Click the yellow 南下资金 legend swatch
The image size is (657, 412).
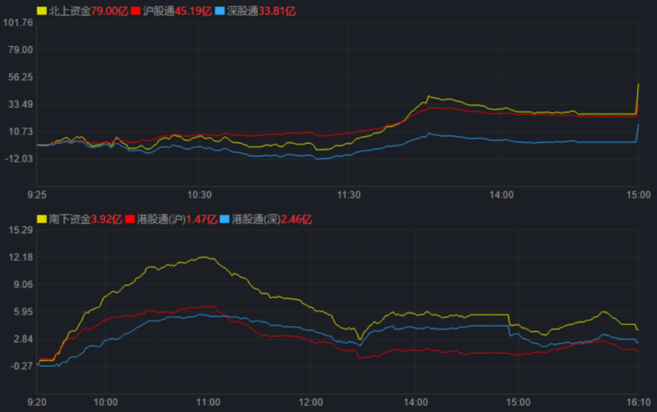42,220
